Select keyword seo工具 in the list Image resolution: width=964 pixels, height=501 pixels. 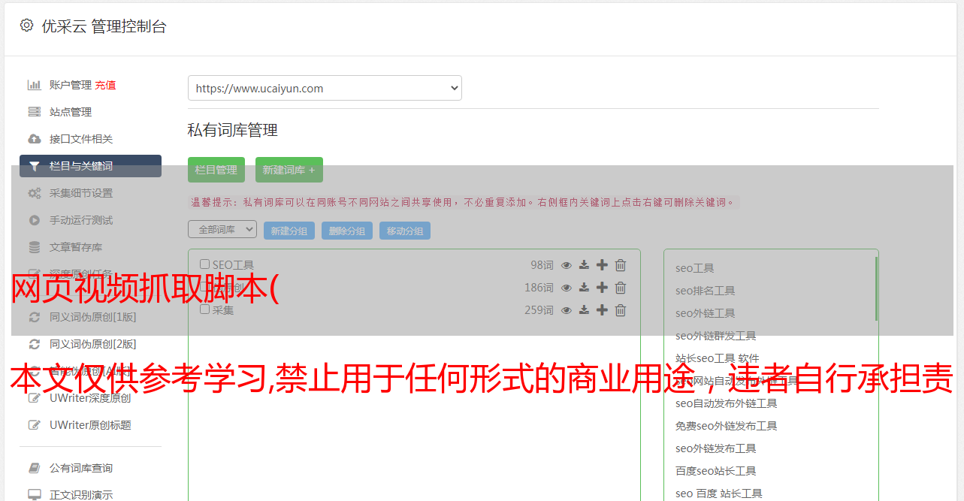[x=694, y=268]
